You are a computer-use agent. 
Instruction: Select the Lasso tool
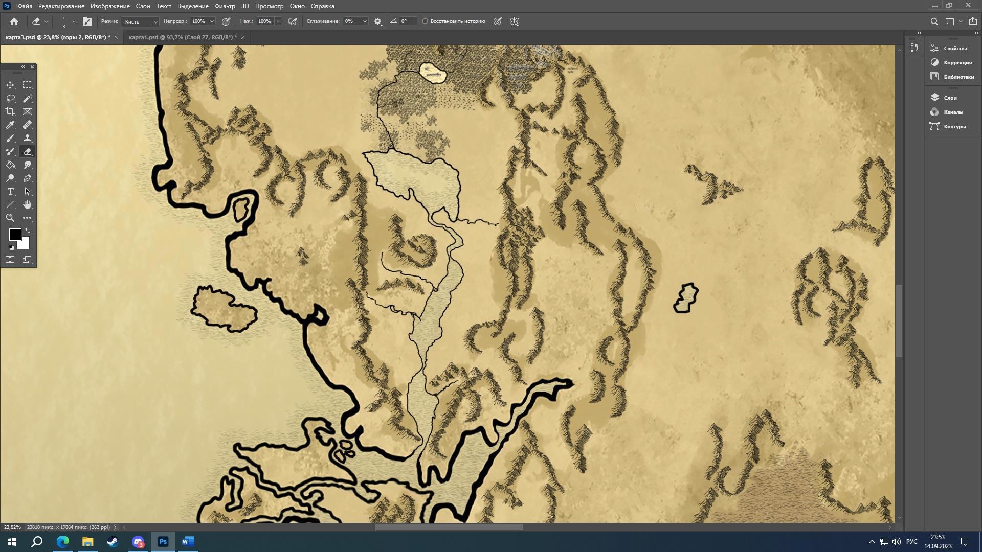coord(10,98)
